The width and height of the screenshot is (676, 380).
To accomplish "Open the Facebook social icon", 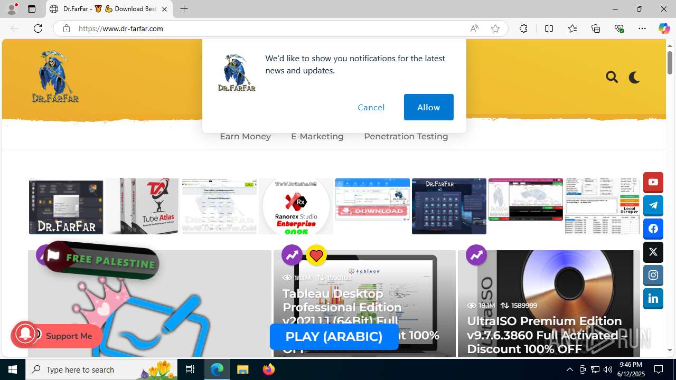I will pyautogui.click(x=653, y=229).
